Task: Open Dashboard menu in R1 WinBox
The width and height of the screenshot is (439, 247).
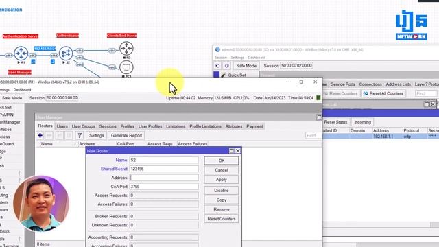Action: point(22,90)
